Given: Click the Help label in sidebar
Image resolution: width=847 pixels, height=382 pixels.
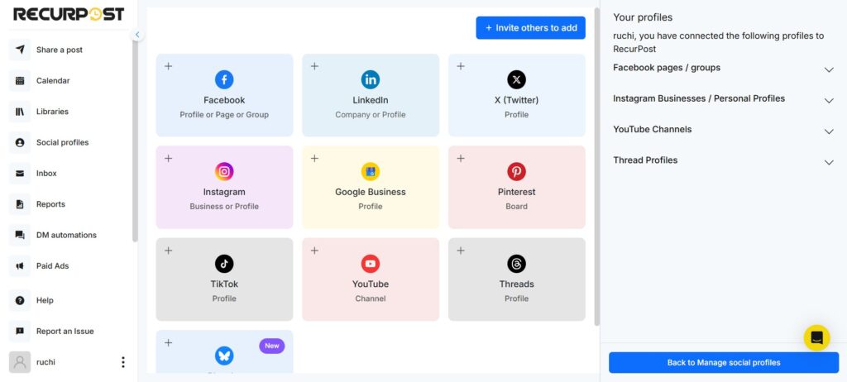Looking at the screenshot, I should [x=45, y=300].
